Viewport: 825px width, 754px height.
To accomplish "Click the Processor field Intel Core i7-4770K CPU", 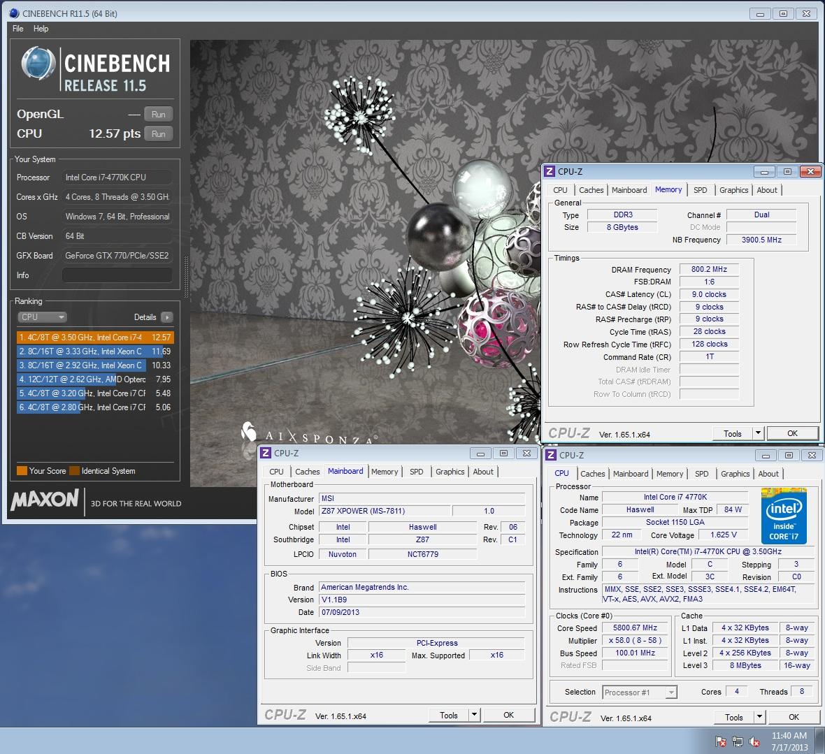I will 117,177.
